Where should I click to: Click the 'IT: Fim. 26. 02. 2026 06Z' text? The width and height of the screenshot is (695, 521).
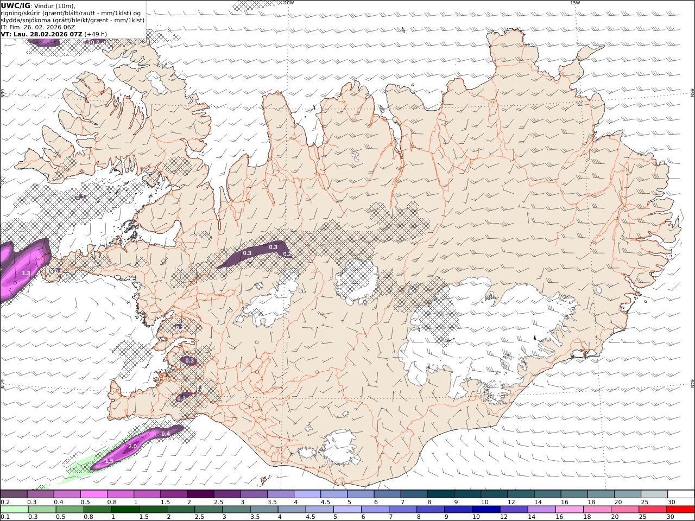(x=37, y=27)
